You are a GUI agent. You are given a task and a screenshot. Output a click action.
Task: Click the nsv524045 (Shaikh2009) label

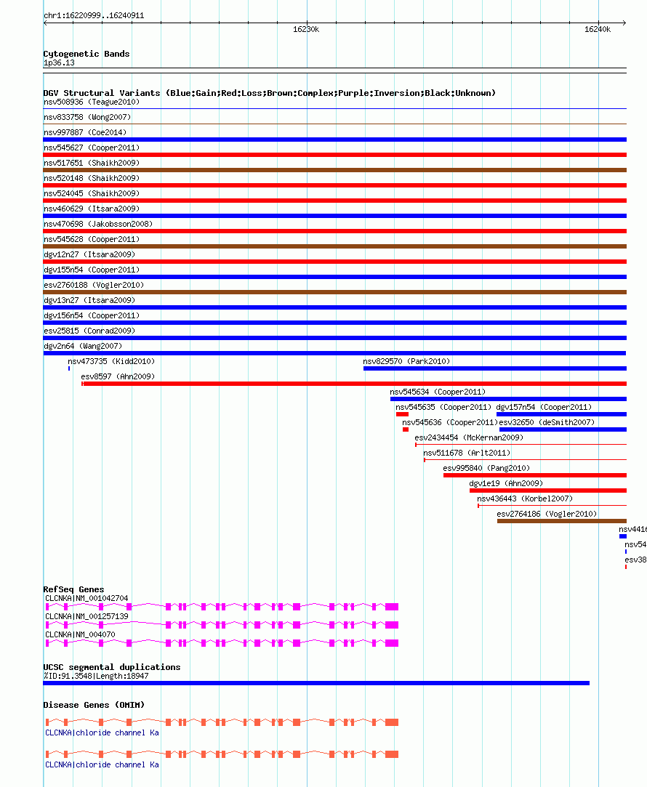[92, 193]
